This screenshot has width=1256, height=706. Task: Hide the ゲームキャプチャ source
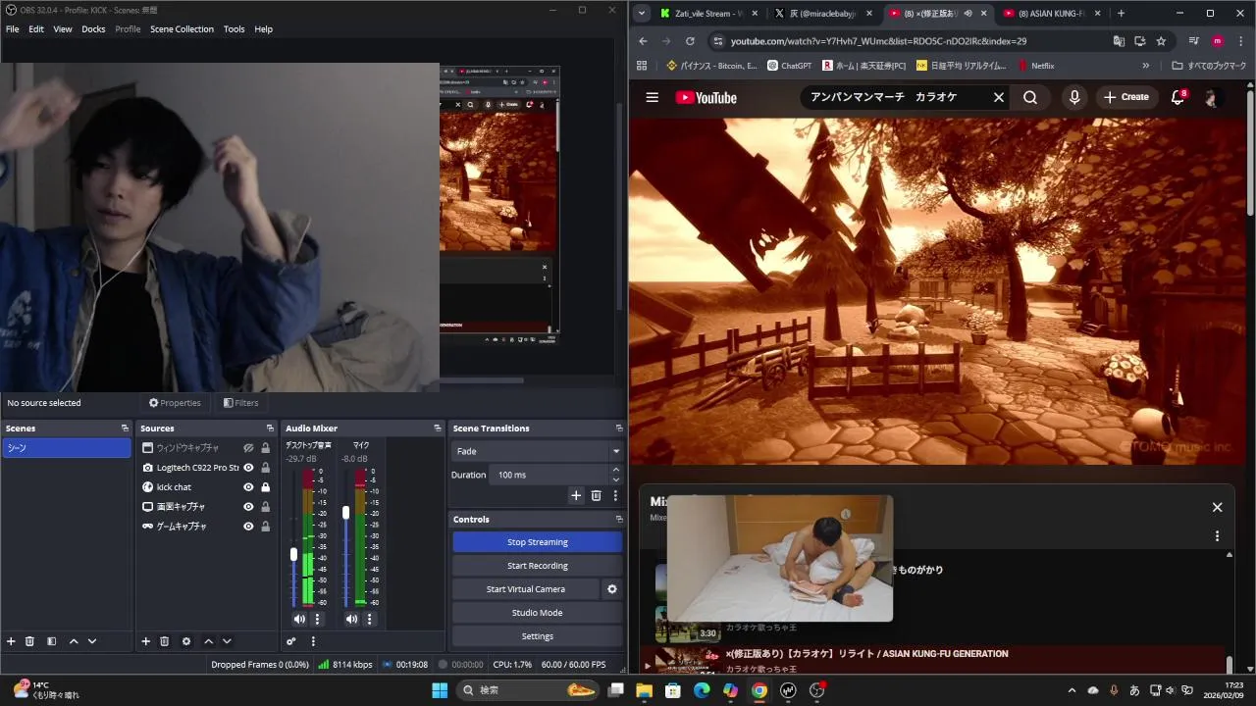tap(248, 527)
